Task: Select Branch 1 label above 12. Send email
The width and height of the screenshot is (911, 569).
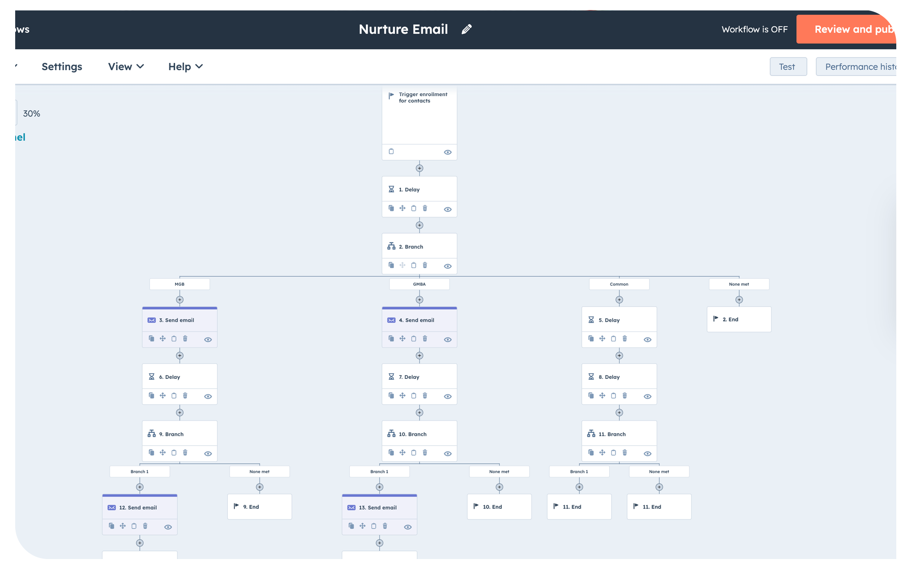Action: 139,471
